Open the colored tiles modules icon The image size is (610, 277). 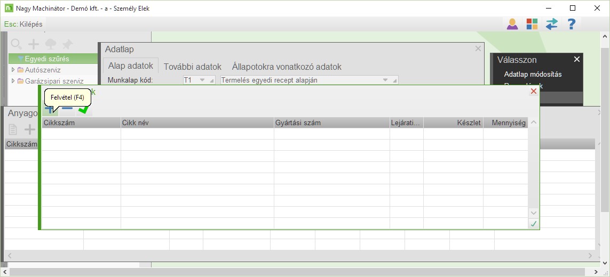click(532, 24)
